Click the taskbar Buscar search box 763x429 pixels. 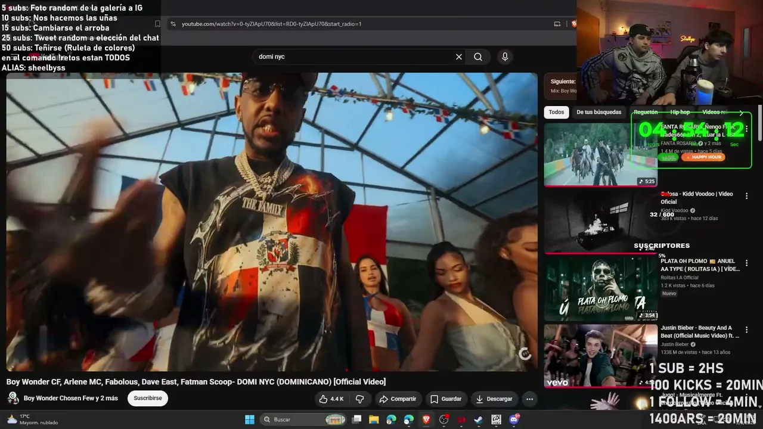[x=304, y=419]
